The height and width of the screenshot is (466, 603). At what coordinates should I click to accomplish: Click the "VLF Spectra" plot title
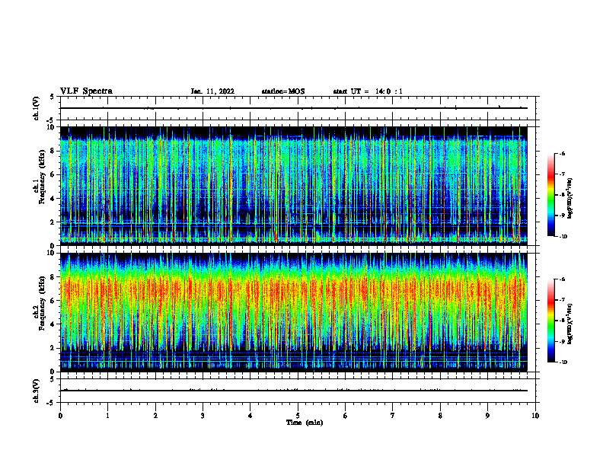point(86,91)
